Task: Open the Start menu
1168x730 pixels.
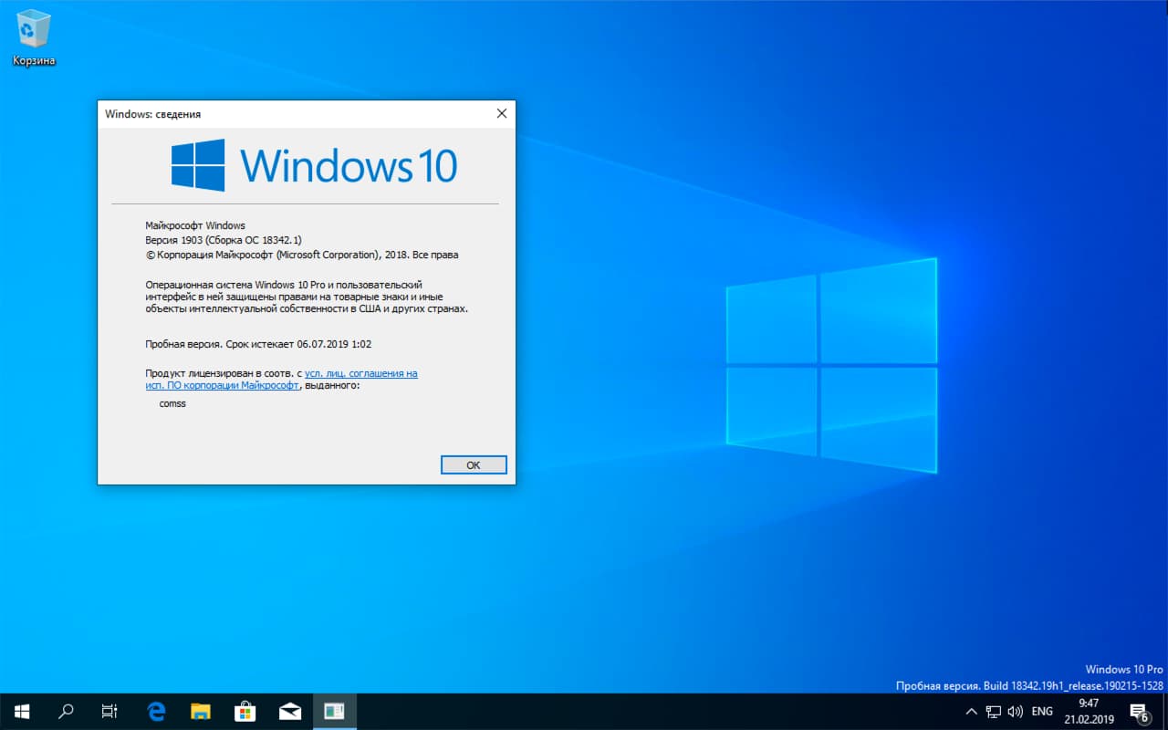Action: pos(20,711)
